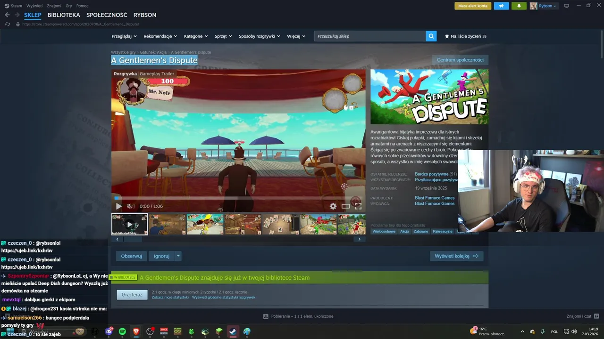604x339 pixels.
Task: Open Centrum społeczności
Action: click(460, 60)
